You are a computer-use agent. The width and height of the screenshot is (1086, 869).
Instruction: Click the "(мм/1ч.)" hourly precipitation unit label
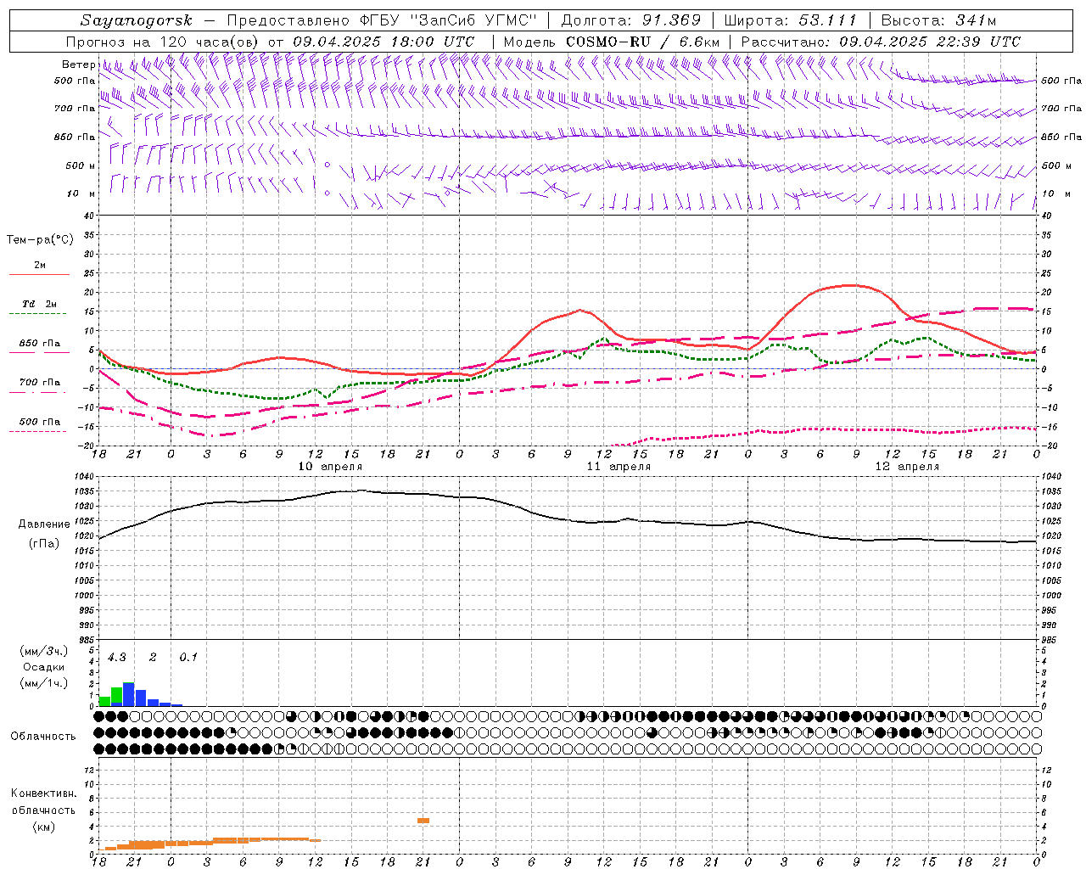(x=43, y=683)
